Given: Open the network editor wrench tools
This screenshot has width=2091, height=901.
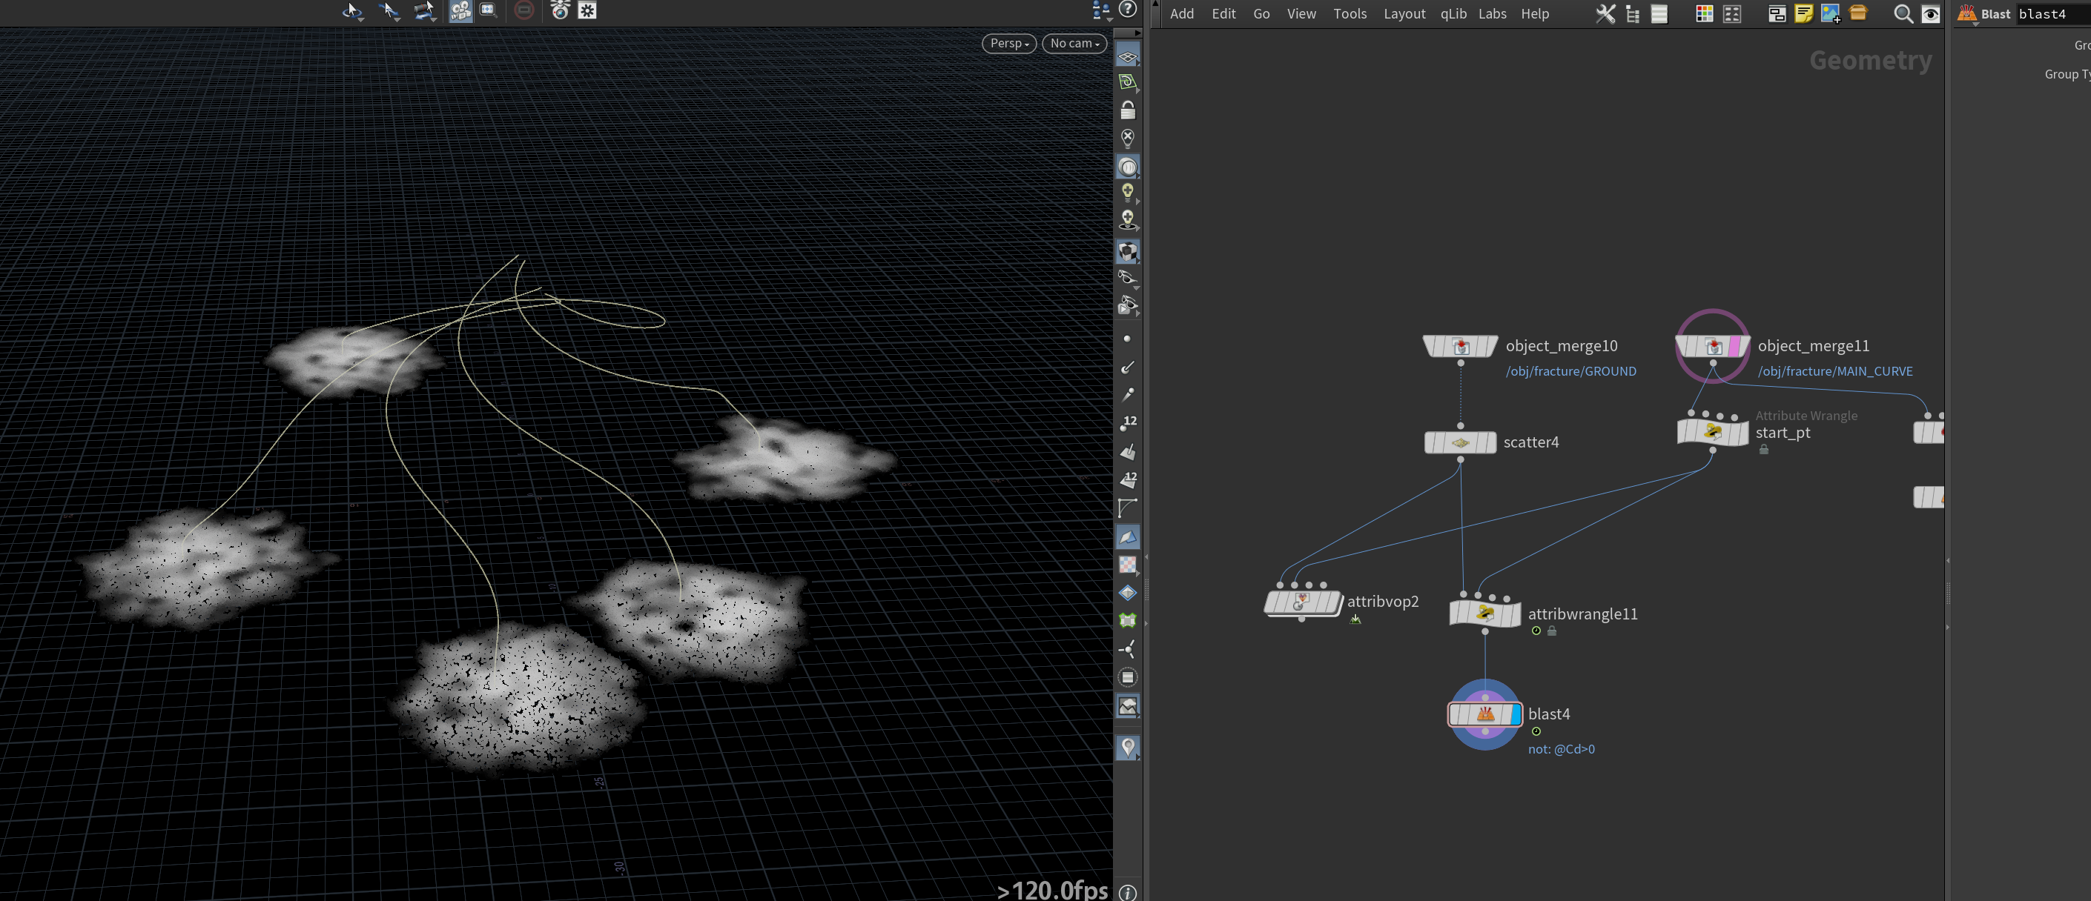Looking at the screenshot, I should click(x=1605, y=14).
